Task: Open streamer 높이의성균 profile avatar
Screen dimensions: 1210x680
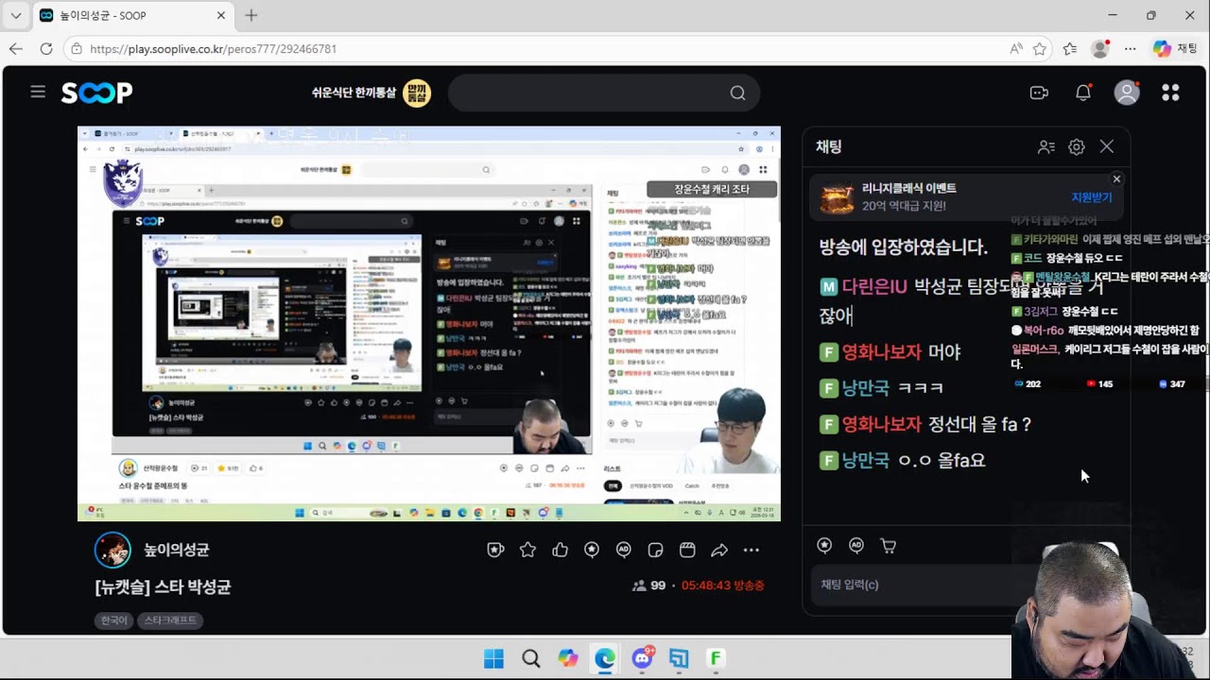Action: tap(112, 550)
